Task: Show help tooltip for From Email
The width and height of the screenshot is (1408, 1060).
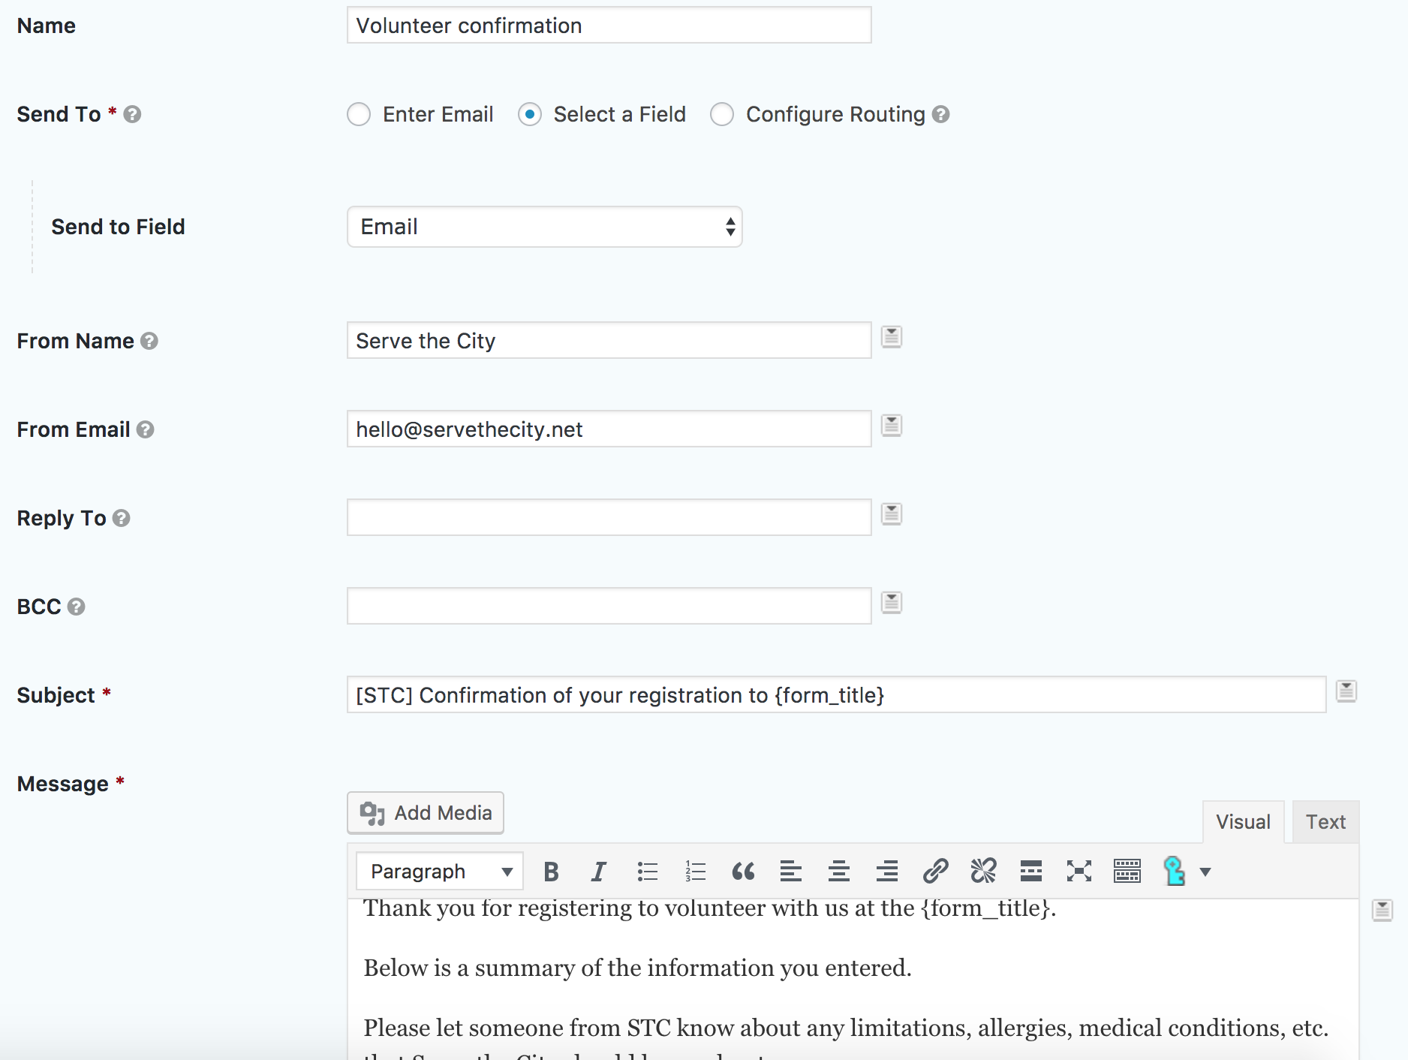Action: coord(146,429)
